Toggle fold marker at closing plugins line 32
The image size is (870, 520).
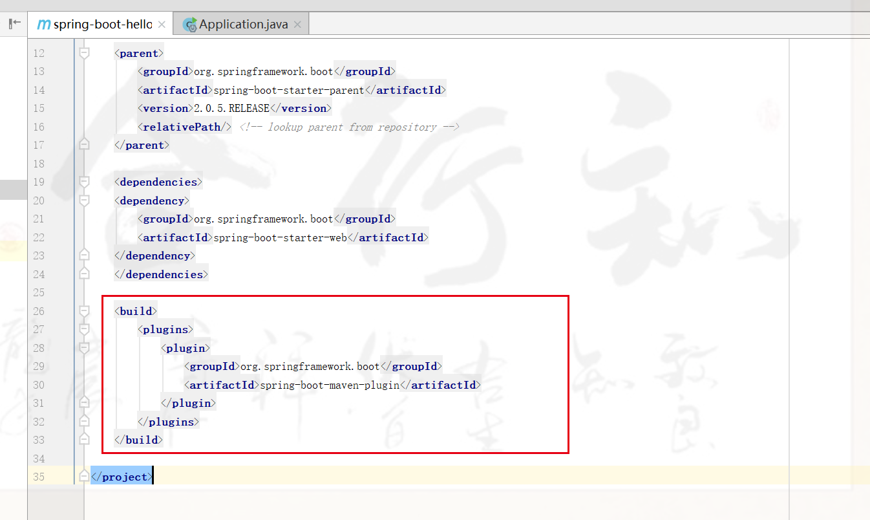tap(84, 422)
